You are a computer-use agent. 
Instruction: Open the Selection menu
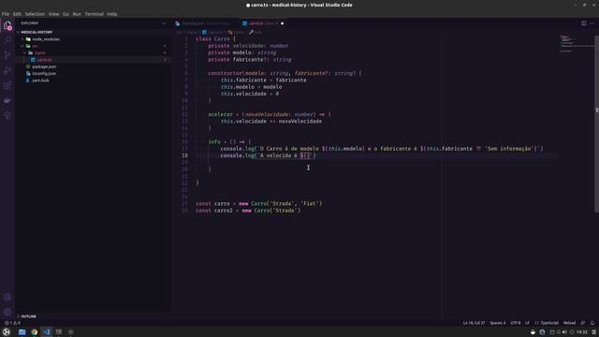pos(35,14)
